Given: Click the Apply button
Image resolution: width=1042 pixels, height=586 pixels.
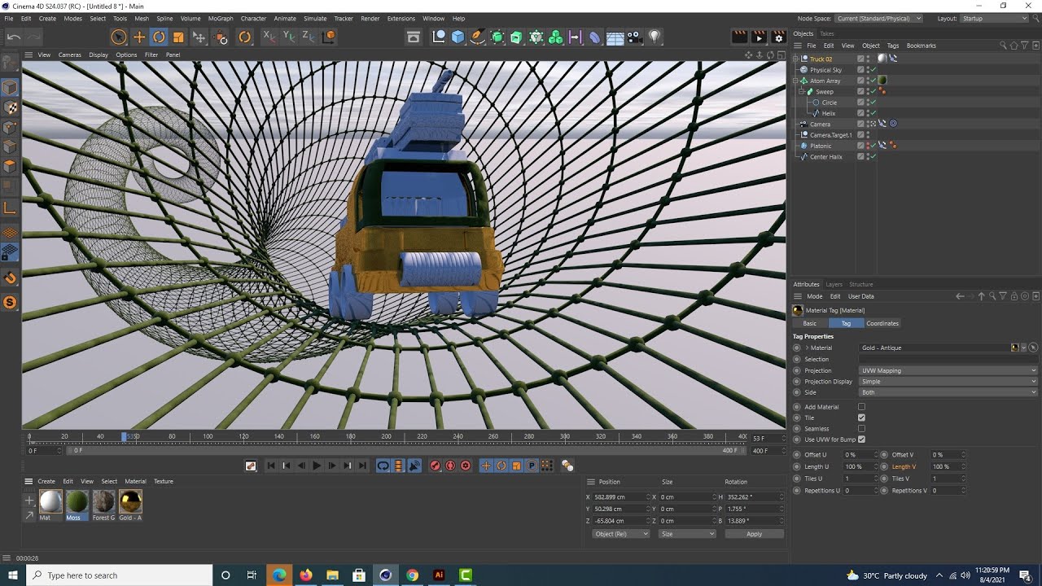Looking at the screenshot, I should pos(754,534).
